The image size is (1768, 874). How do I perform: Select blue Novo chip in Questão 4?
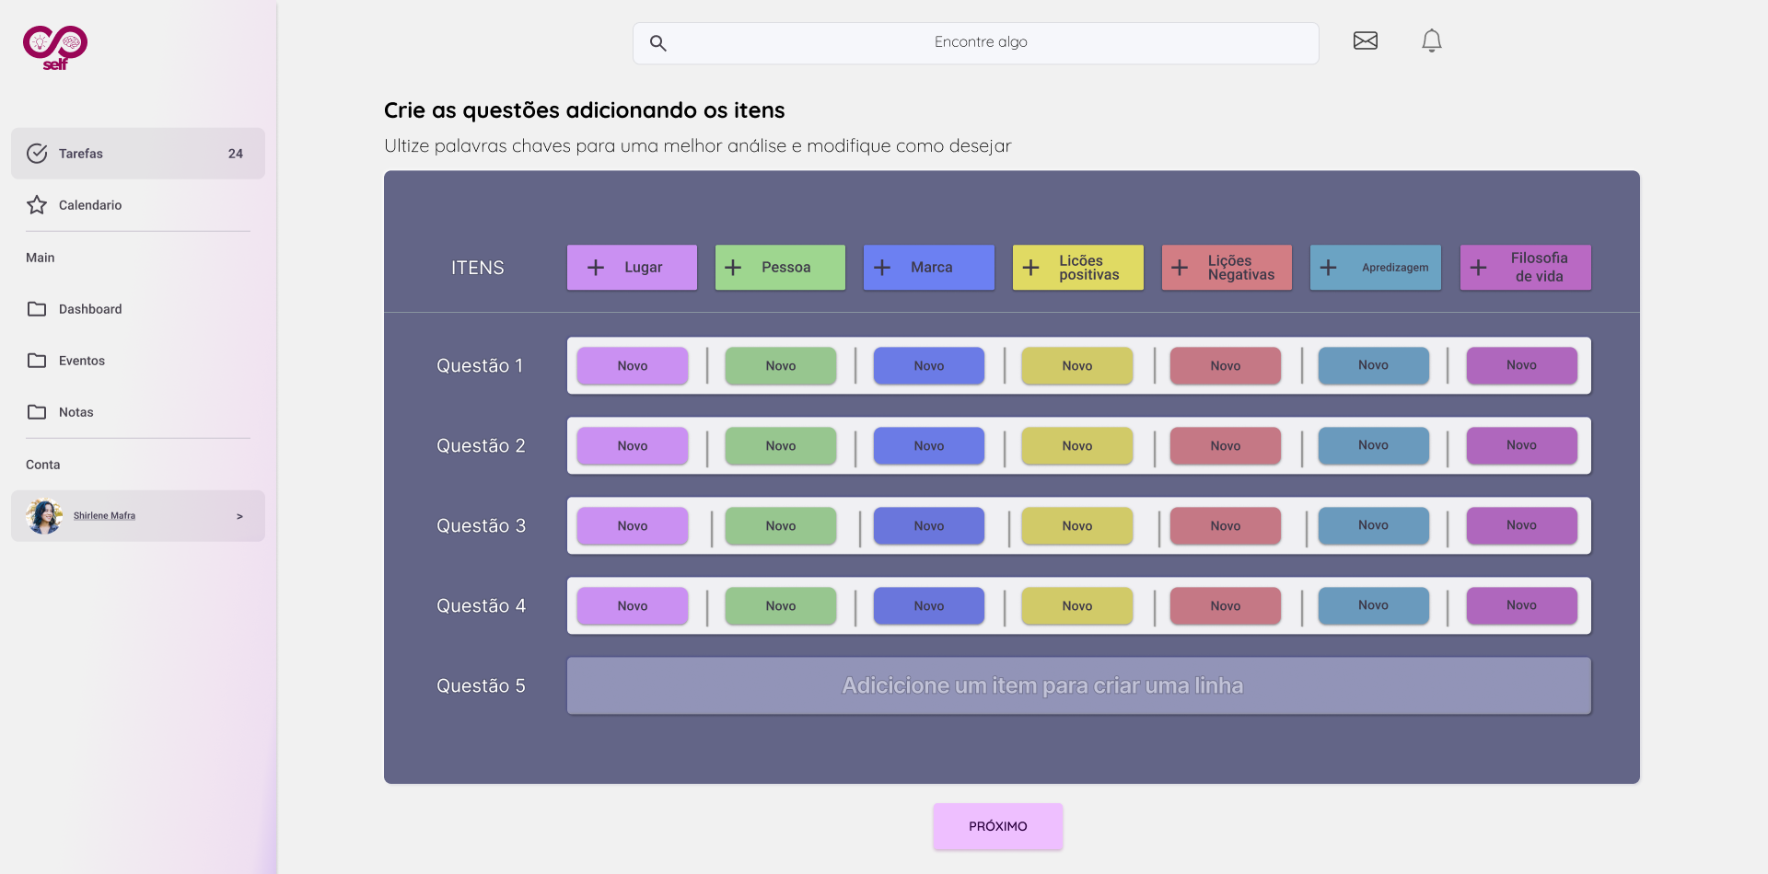929,605
